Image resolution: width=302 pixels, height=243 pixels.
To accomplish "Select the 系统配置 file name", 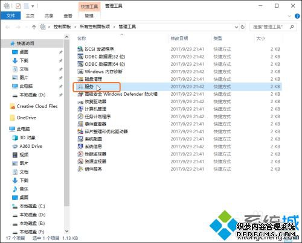I will 93,139.
